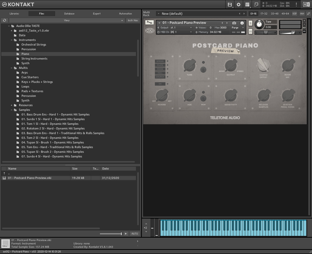Load next multi preset arrow
Image resolution: width=312 pixels, height=254 pixels.
244,13
